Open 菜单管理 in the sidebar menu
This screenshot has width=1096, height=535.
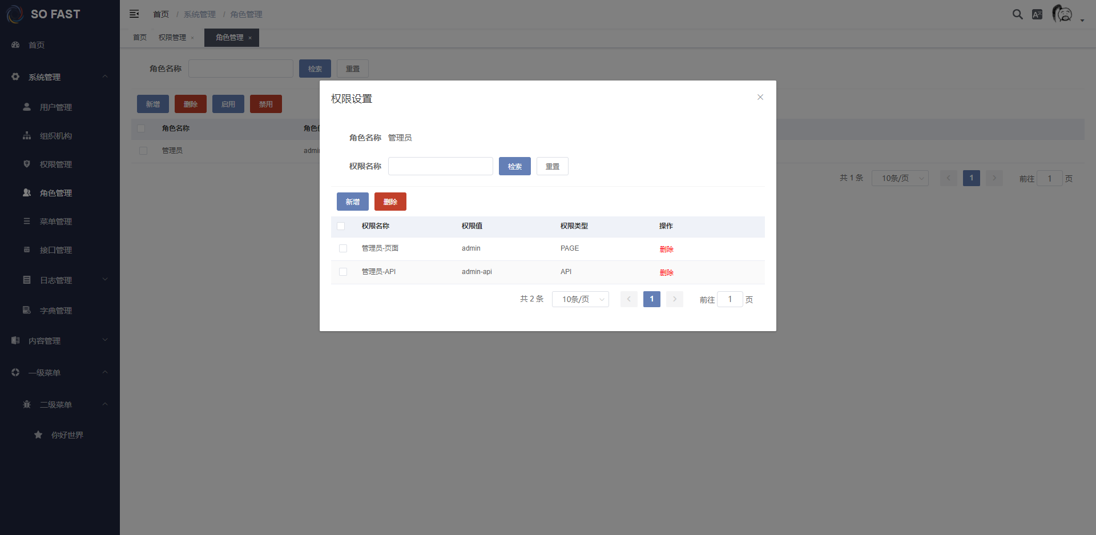pyautogui.click(x=56, y=222)
